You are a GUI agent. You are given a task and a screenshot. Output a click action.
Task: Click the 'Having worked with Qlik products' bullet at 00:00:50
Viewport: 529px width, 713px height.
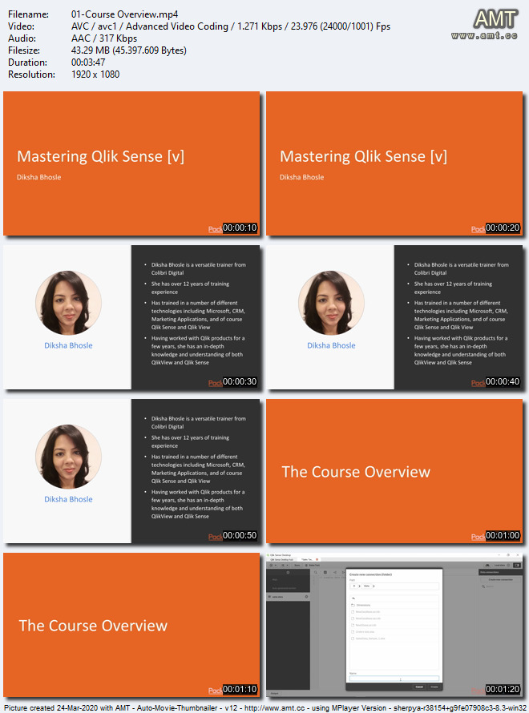click(198, 504)
